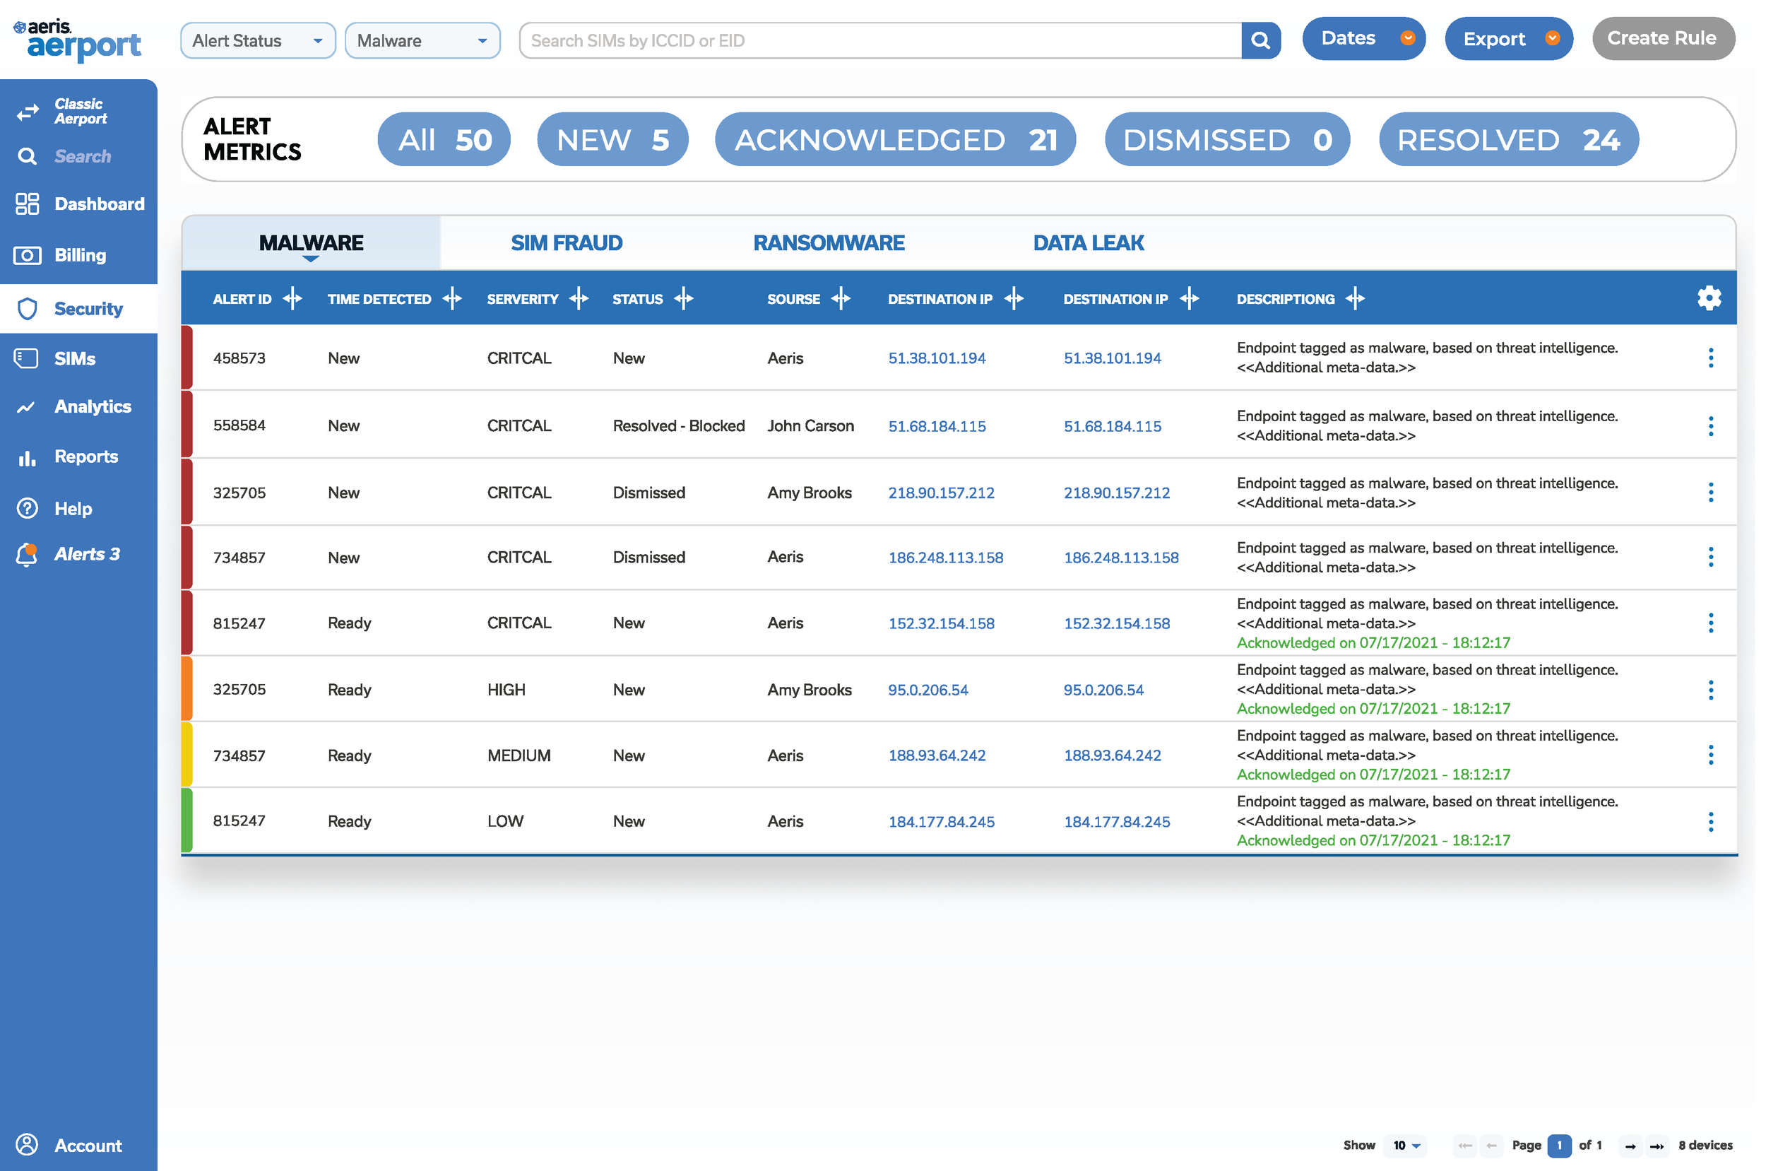
Task: Open the Dates dropdown
Action: (1363, 38)
